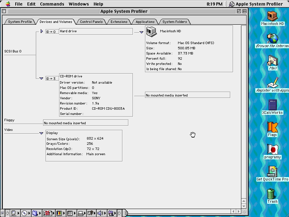
Task: Click the window resize grip corner
Action: (244, 211)
